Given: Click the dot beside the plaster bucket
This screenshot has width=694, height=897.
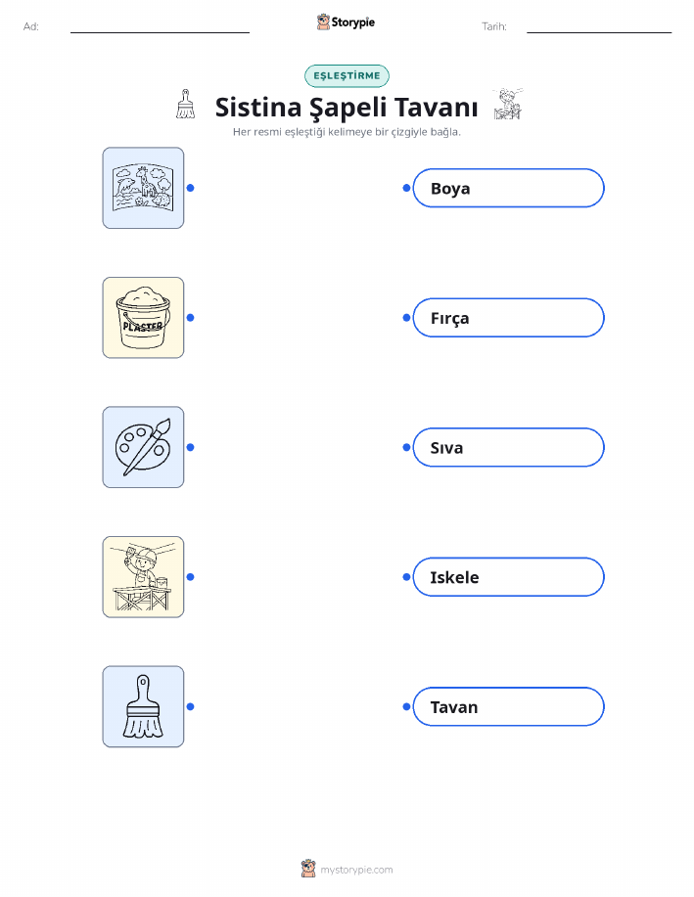Looking at the screenshot, I should coord(191,318).
